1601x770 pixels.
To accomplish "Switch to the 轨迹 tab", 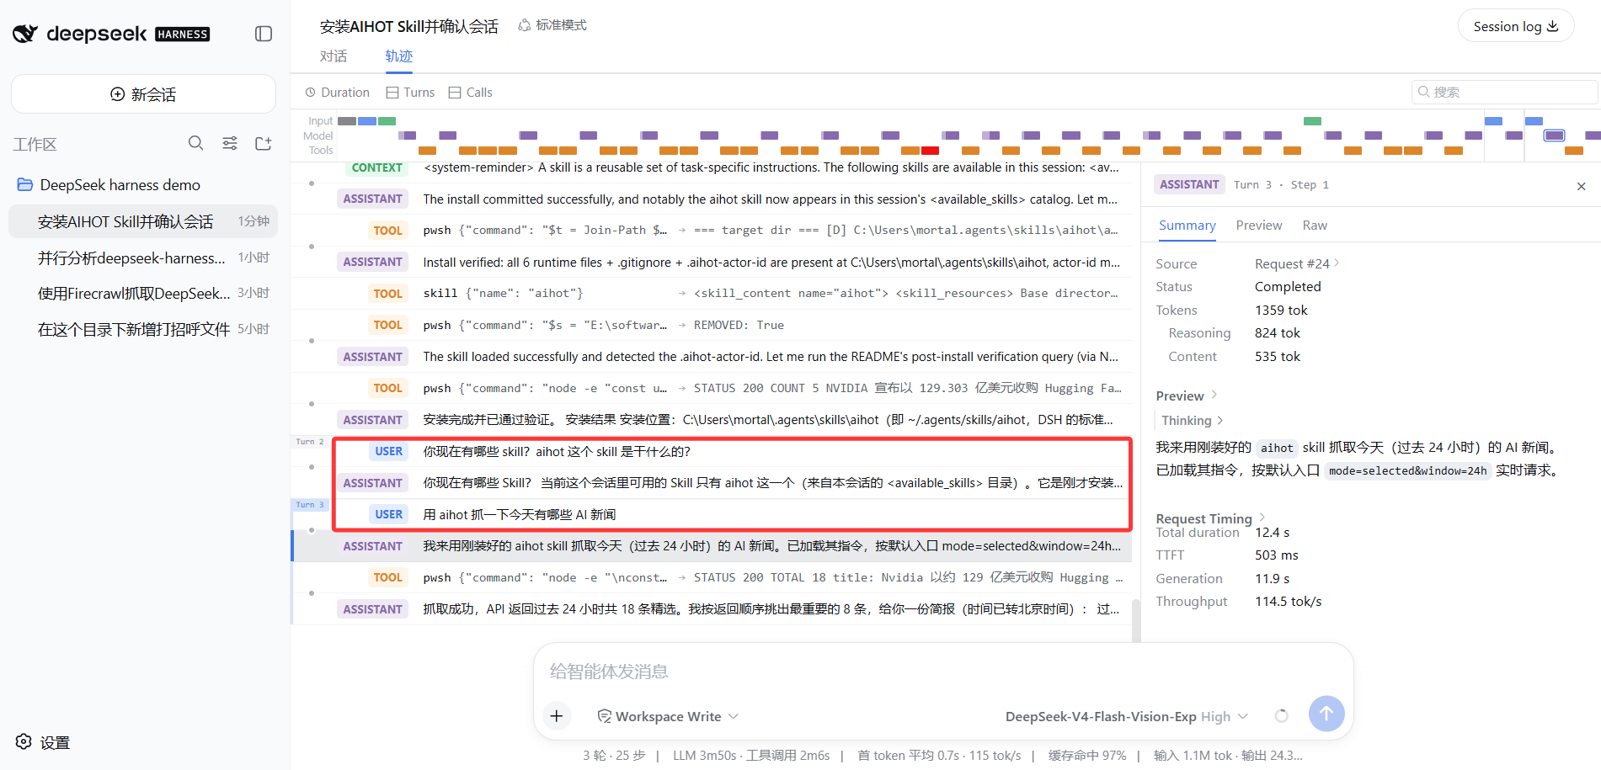I will pyautogui.click(x=398, y=56).
